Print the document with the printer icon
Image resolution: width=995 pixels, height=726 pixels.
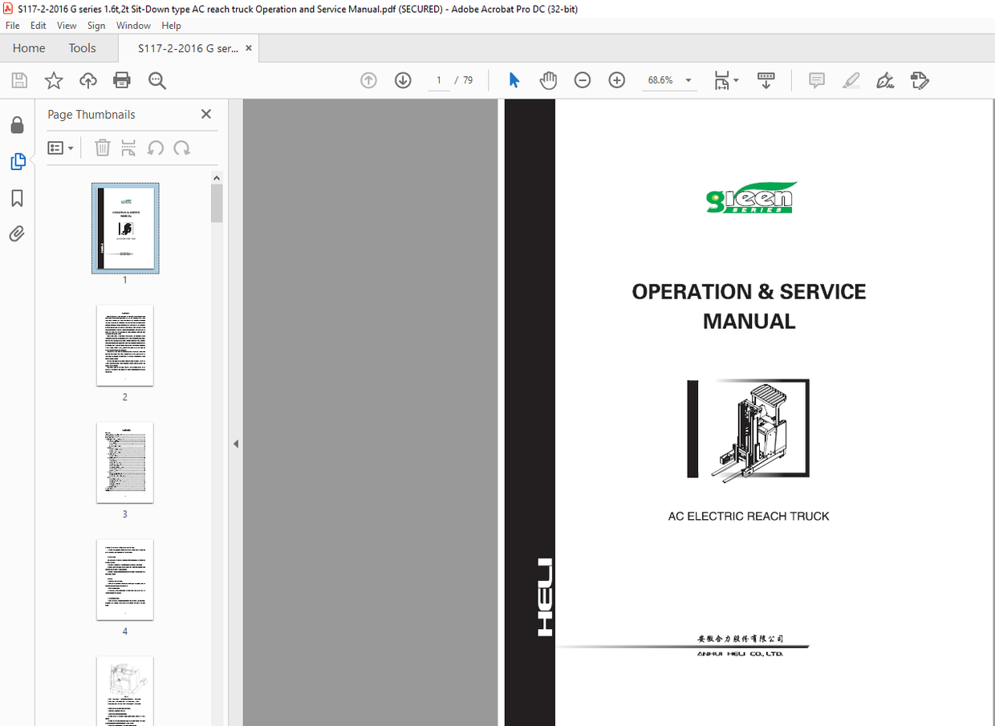coord(122,80)
